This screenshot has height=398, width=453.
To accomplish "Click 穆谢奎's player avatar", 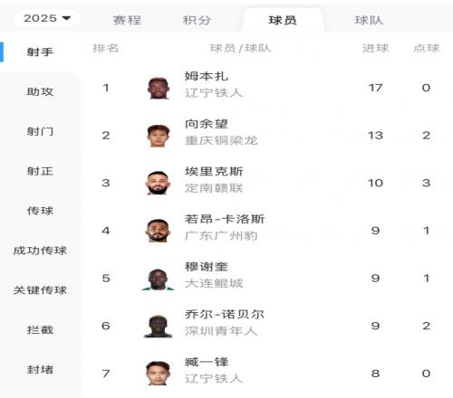I will 159,279.
